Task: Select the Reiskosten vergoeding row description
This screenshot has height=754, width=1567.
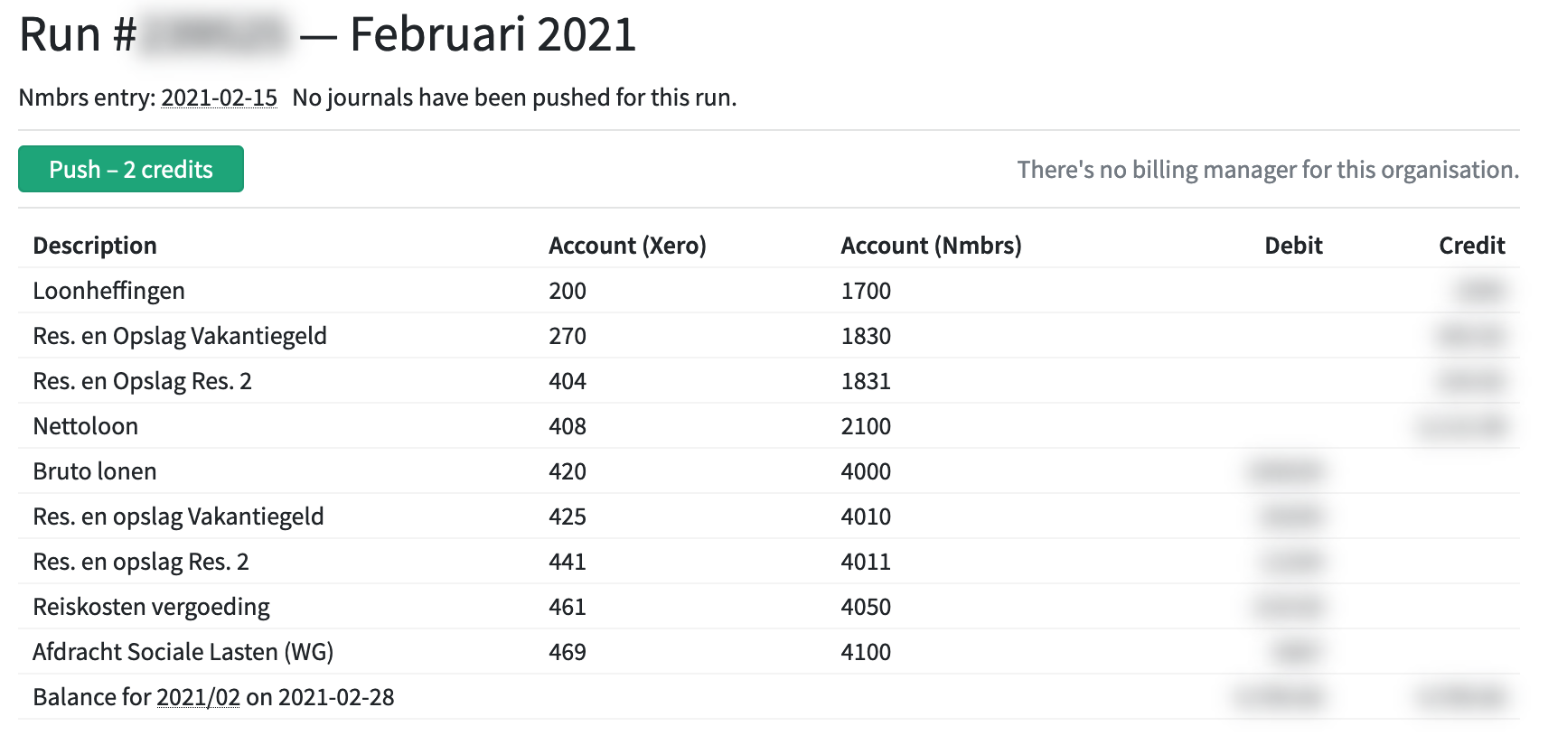Action: tap(151, 607)
